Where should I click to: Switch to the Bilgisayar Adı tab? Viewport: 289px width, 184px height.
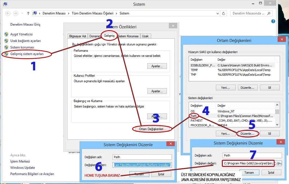coord(78,36)
